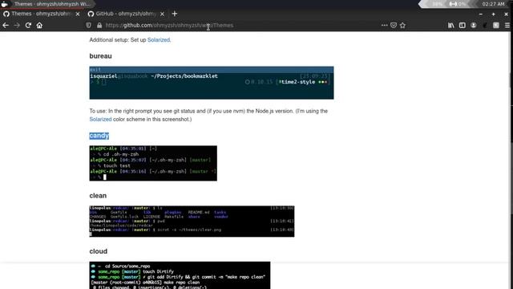This screenshot has height=289, width=513.
Task: Open the Library bookshelf icon
Action: tap(450, 25)
